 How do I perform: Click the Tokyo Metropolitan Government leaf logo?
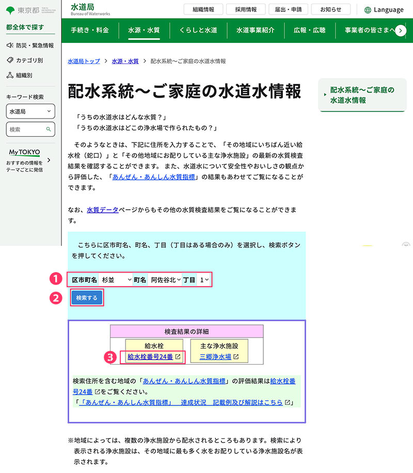(x=11, y=10)
